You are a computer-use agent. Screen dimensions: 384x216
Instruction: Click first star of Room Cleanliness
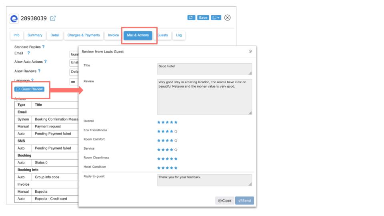[159, 159]
